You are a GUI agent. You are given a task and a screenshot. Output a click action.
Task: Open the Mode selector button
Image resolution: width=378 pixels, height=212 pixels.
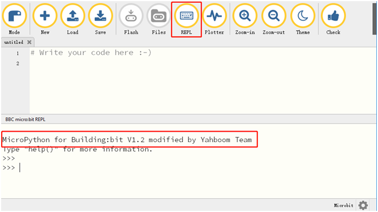pos(14,19)
